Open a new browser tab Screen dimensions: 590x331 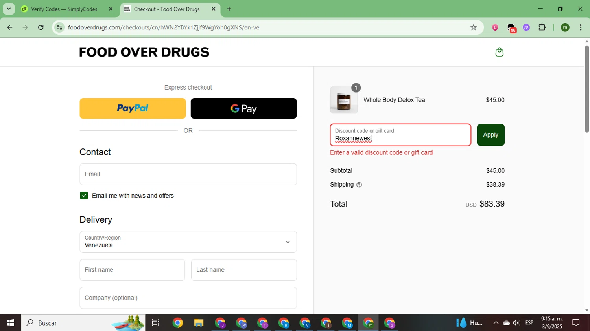pyautogui.click(x=229, y=9)
